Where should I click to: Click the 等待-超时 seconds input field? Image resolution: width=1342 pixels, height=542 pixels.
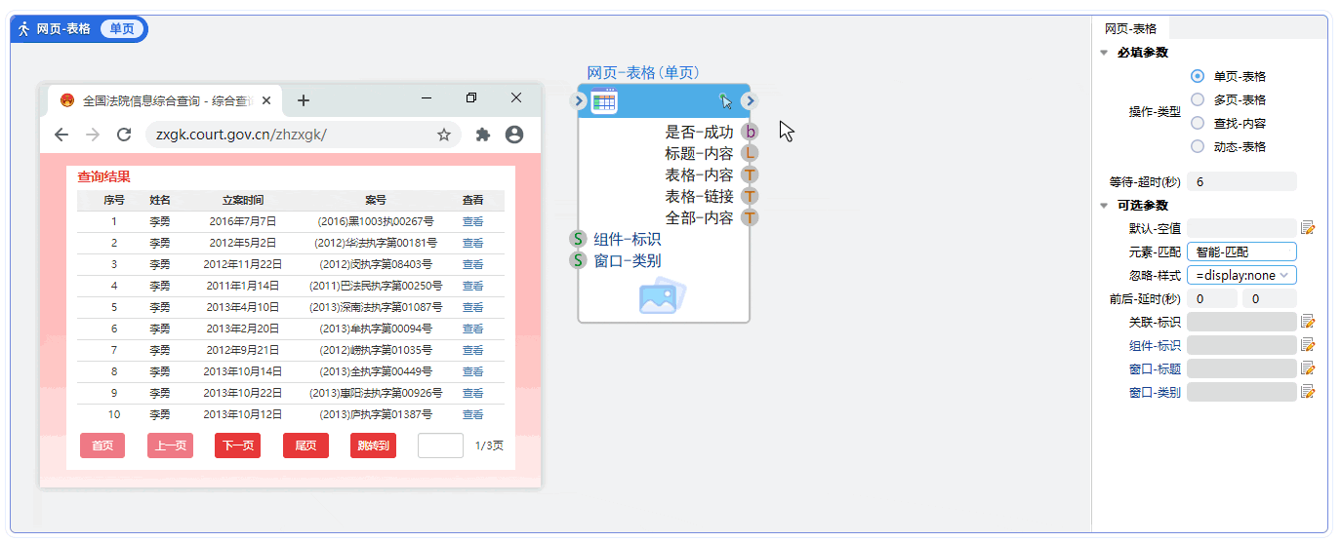(x=1241, y=181)
